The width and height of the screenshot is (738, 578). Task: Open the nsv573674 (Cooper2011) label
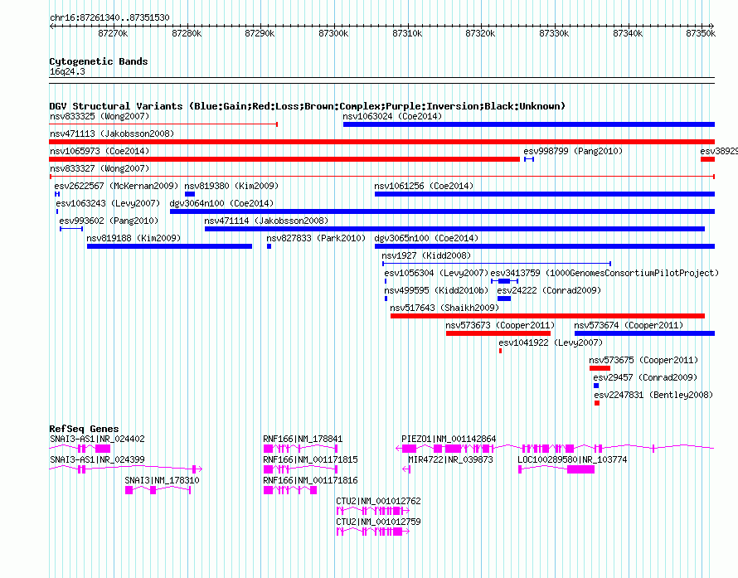[x=629, y=325]
